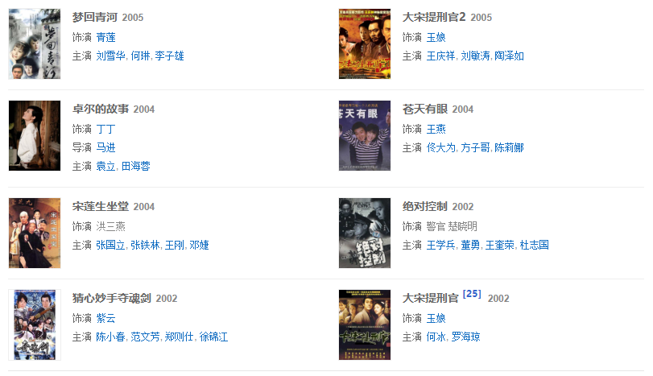Open the 刘雪华 actor link
This screenshot has height=376, width=653.
(x=111, y=56)
